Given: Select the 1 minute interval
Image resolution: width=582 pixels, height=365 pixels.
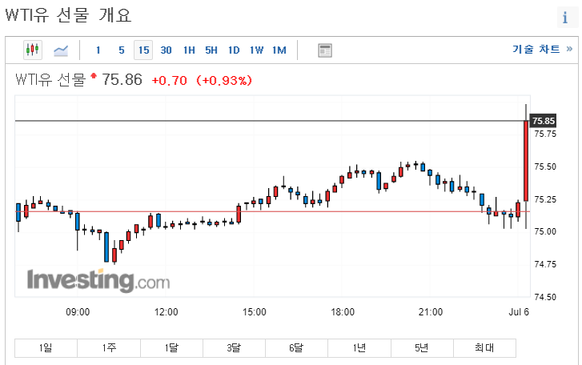Looking at the screenshot, I should point(98,50).
